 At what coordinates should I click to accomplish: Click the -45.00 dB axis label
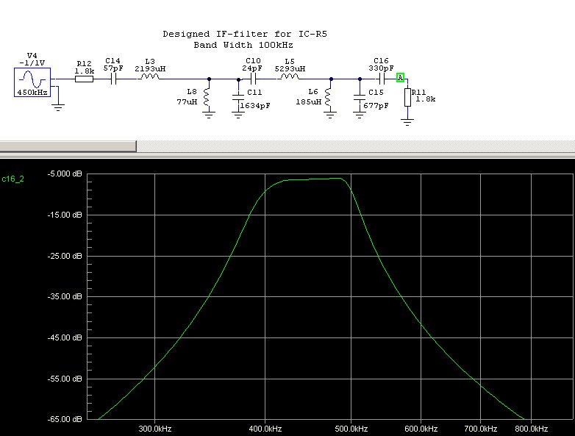(65, 337)
